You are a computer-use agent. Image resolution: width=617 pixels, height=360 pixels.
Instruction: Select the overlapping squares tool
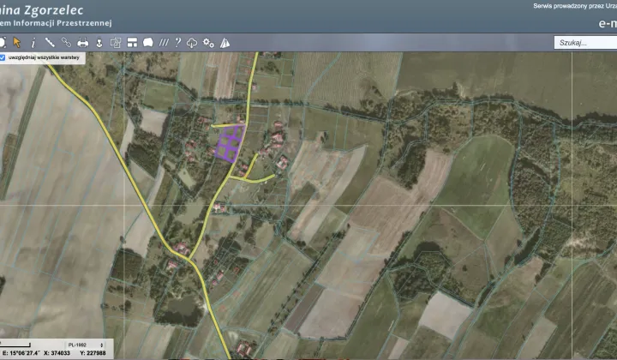click(x=116, y=43)
